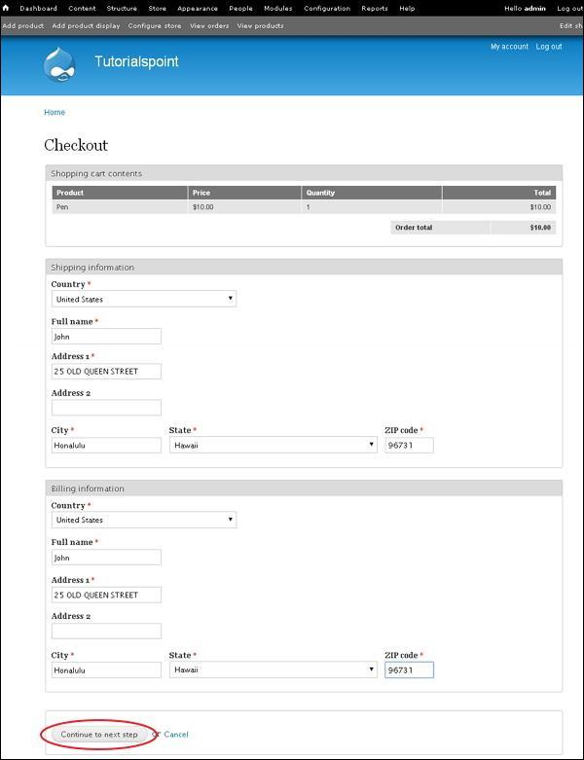Viewport: 584px width, 760px height.
Task: Click Shipping Address 2 field
Action: coord(106,408)
